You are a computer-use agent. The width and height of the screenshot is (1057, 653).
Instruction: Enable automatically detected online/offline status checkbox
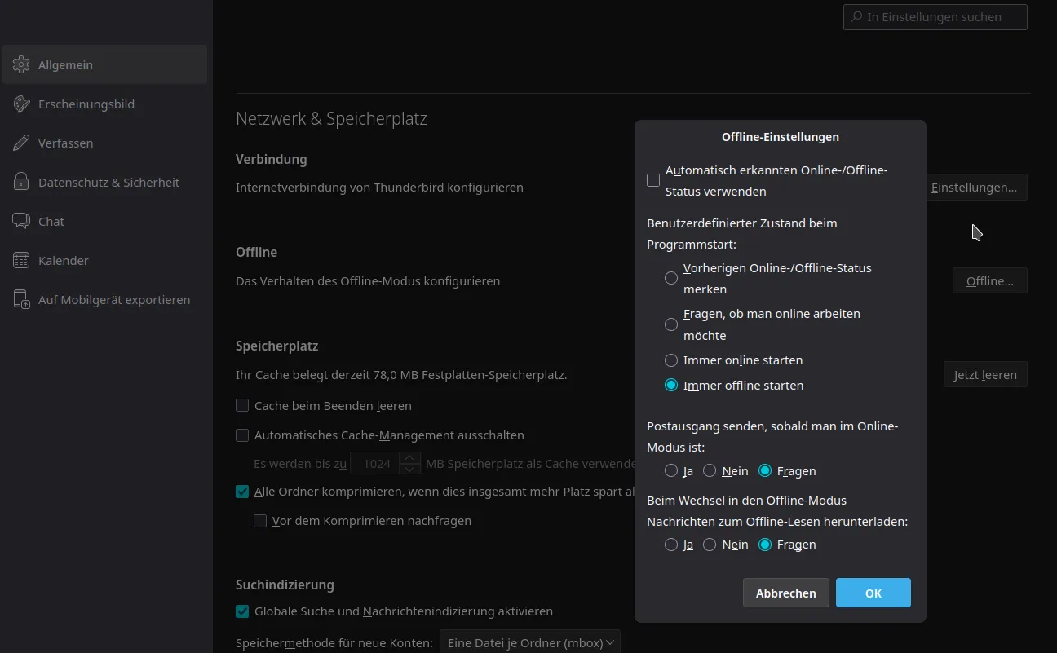click(x=653, y=181)
